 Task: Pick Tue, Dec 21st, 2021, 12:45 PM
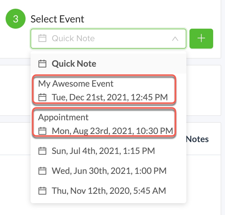[109, 97]
